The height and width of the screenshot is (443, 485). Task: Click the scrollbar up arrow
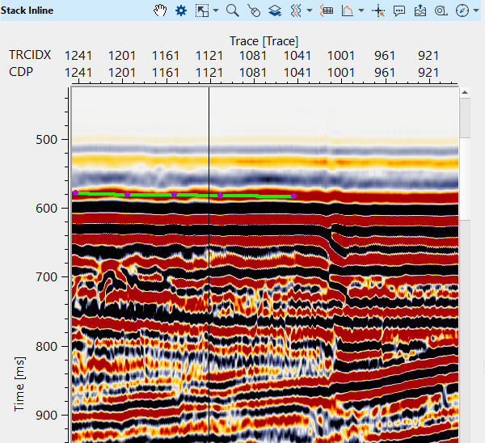(465, 93)
